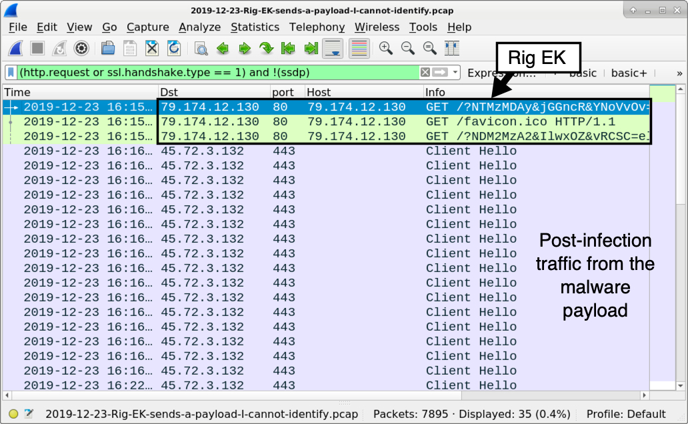Open recent display filters dropdown arrow
Viewport: 688px width, 424px height.
coord(455,73)
